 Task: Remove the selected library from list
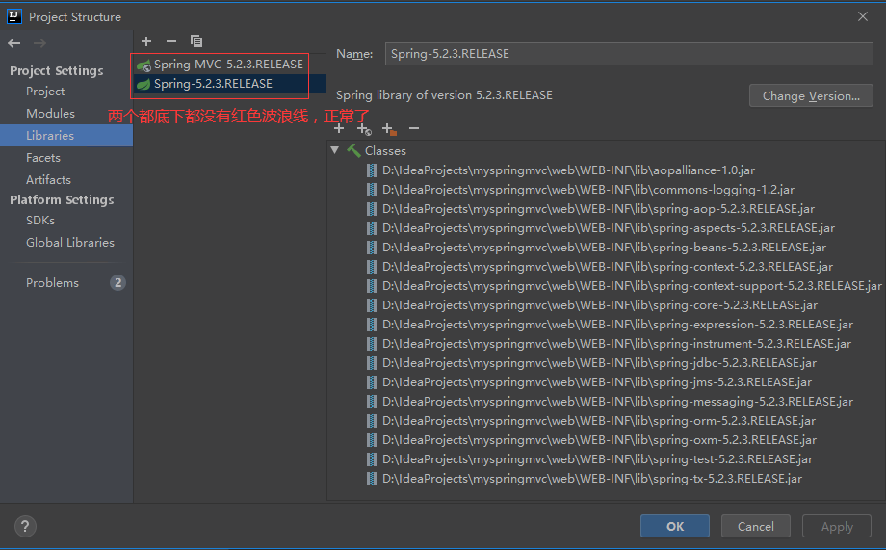pos(171,41)
